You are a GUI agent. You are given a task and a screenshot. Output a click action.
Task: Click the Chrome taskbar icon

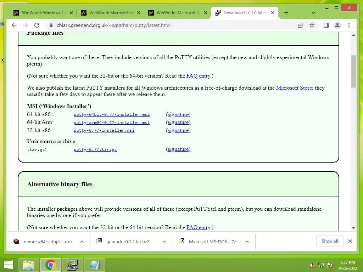coord(50,265)
